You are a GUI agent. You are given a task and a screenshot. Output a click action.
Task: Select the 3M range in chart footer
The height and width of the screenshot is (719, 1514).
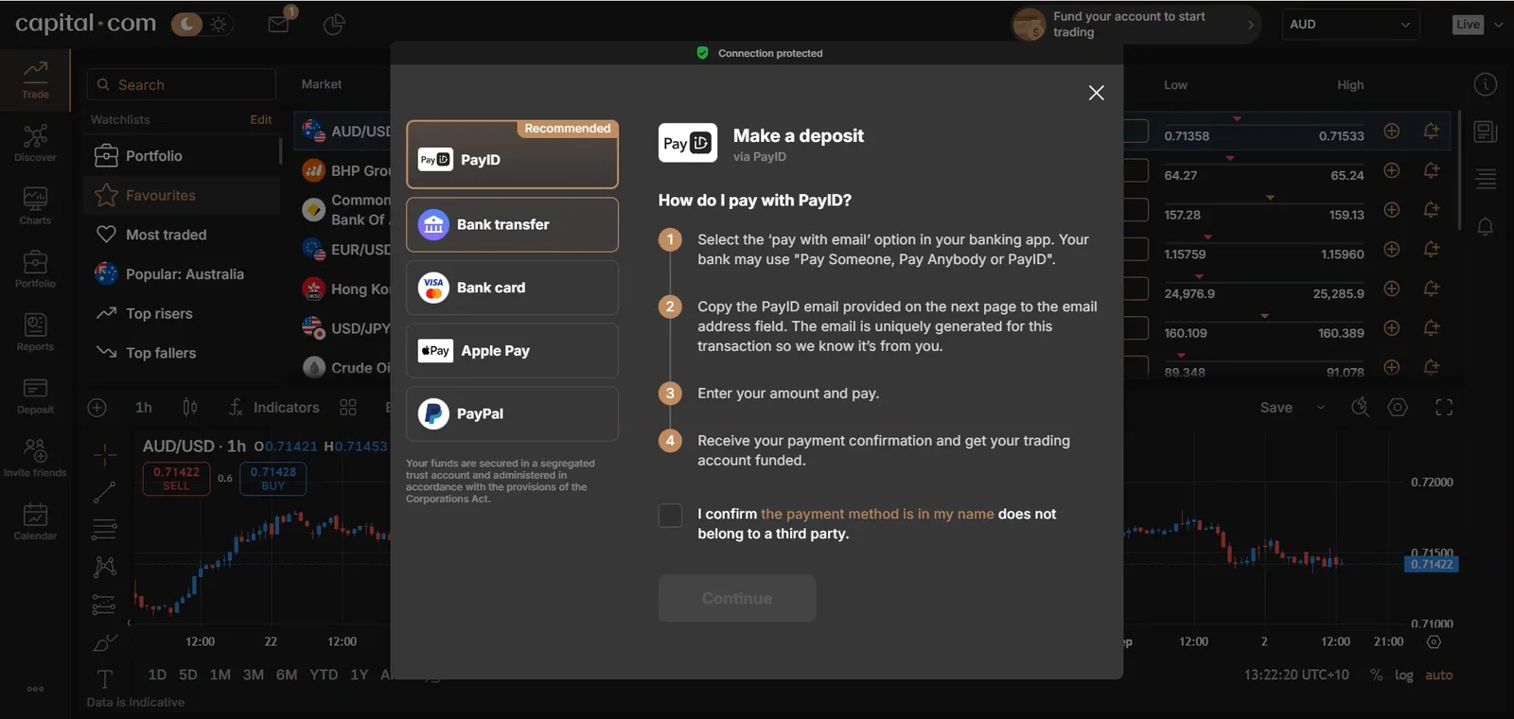pos(253,675)
